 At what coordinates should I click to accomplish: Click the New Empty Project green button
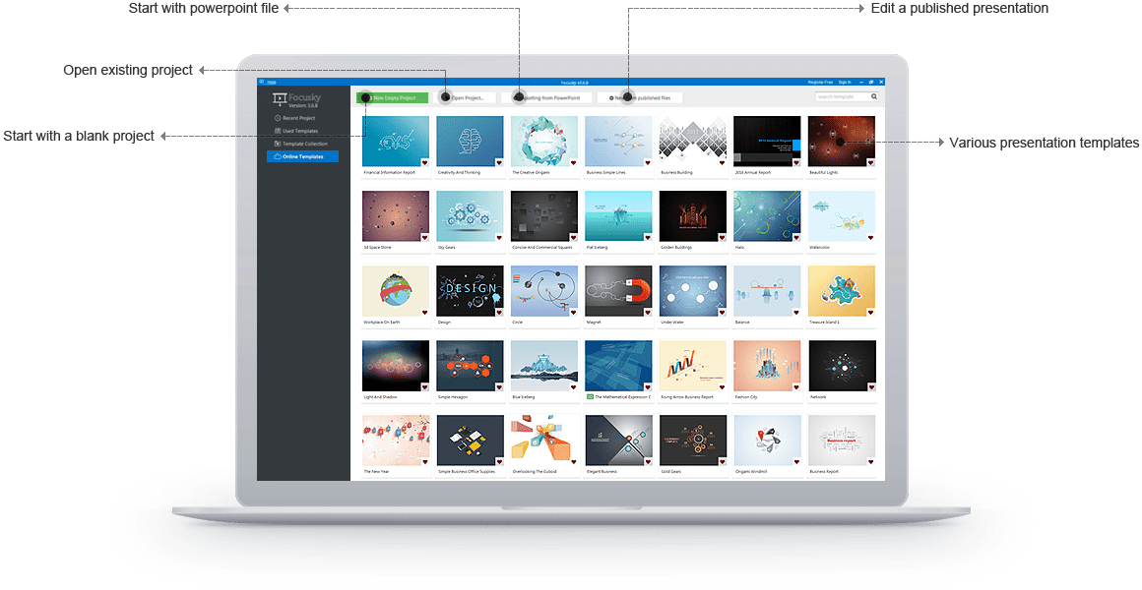[x=392, y=96]
